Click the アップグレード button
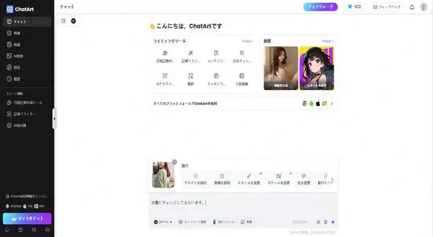Image resolution: width=433 pixels, height=237 pixels. pos(320,7)
